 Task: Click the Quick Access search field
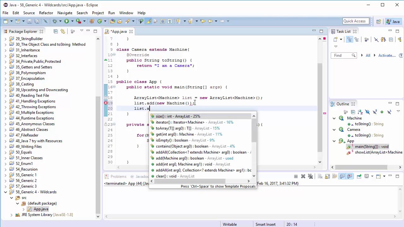pos(356,21)
